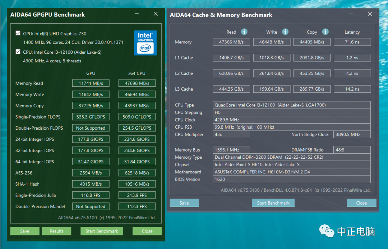Click CPU 64-bit Integer IOPS 31.84 GIOPS
This screenshot has height=249, width=388.
(x=137, y=162)
